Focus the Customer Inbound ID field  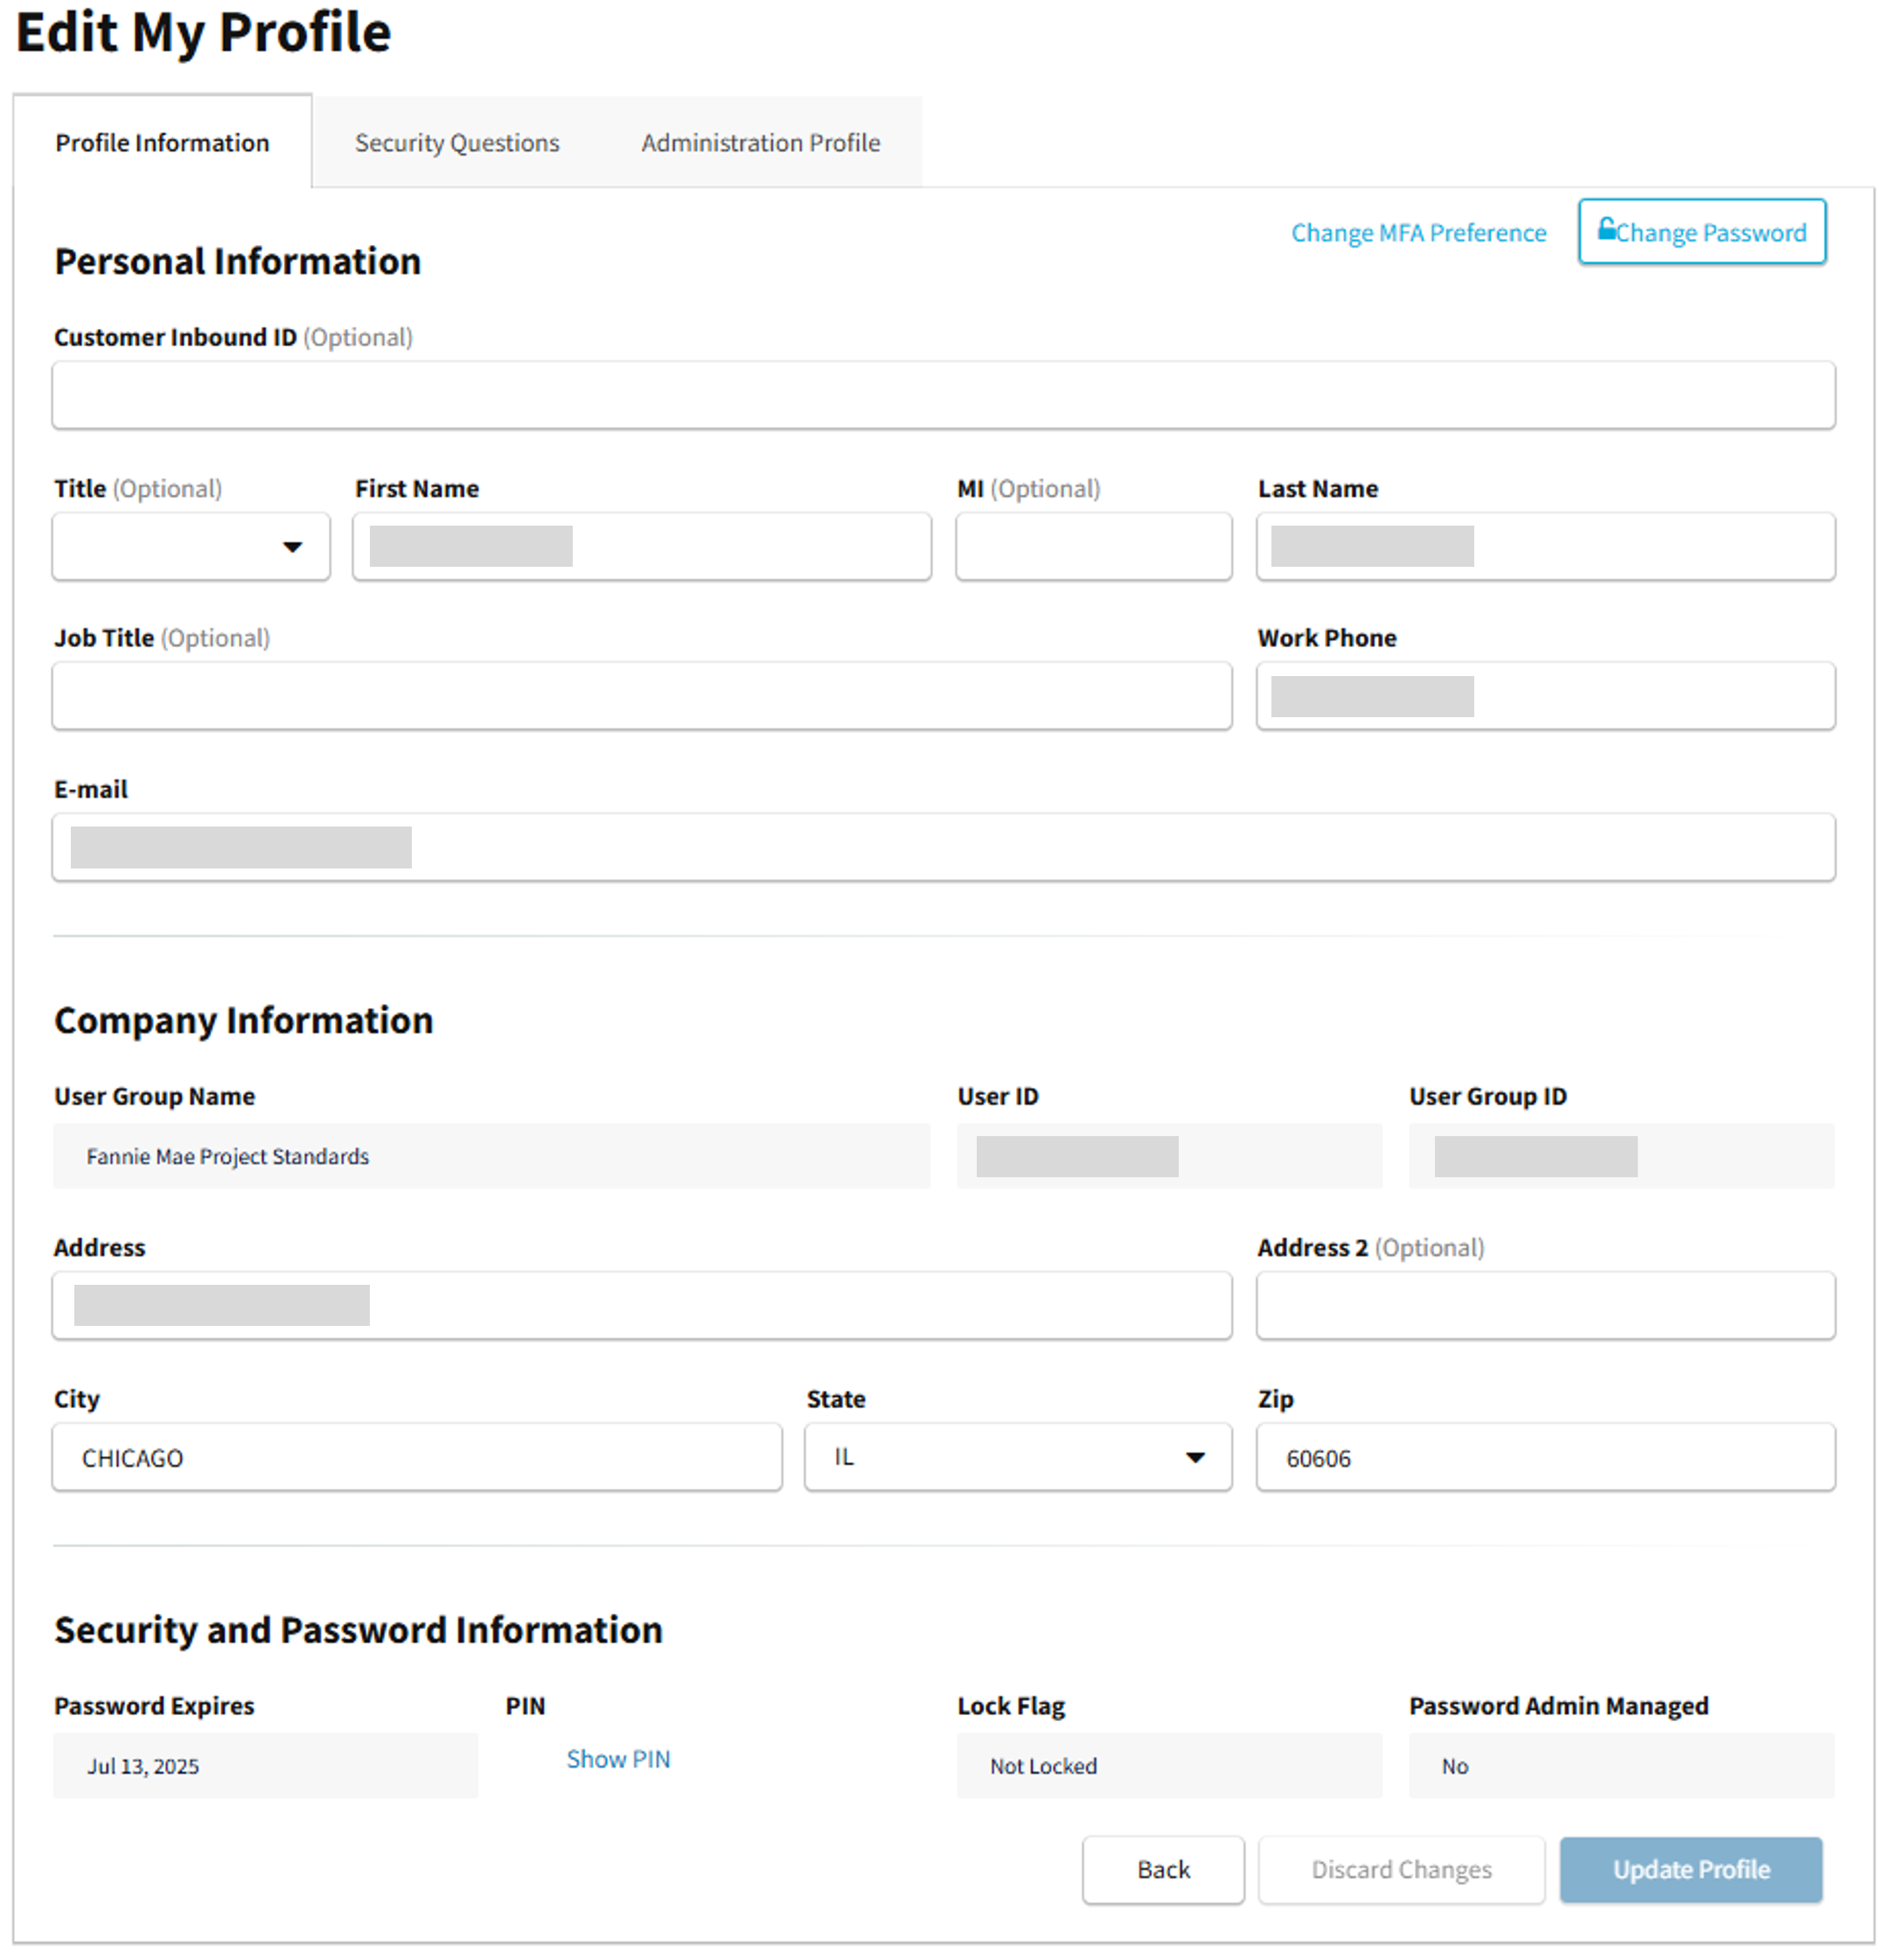[x=943, y=396]
